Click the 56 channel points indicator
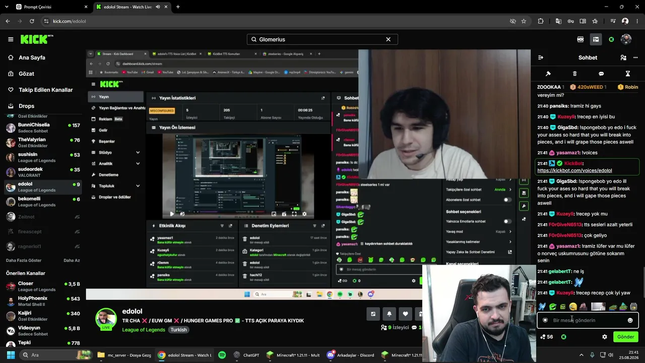This screenshot has height=363, width=645. point(547,337)
